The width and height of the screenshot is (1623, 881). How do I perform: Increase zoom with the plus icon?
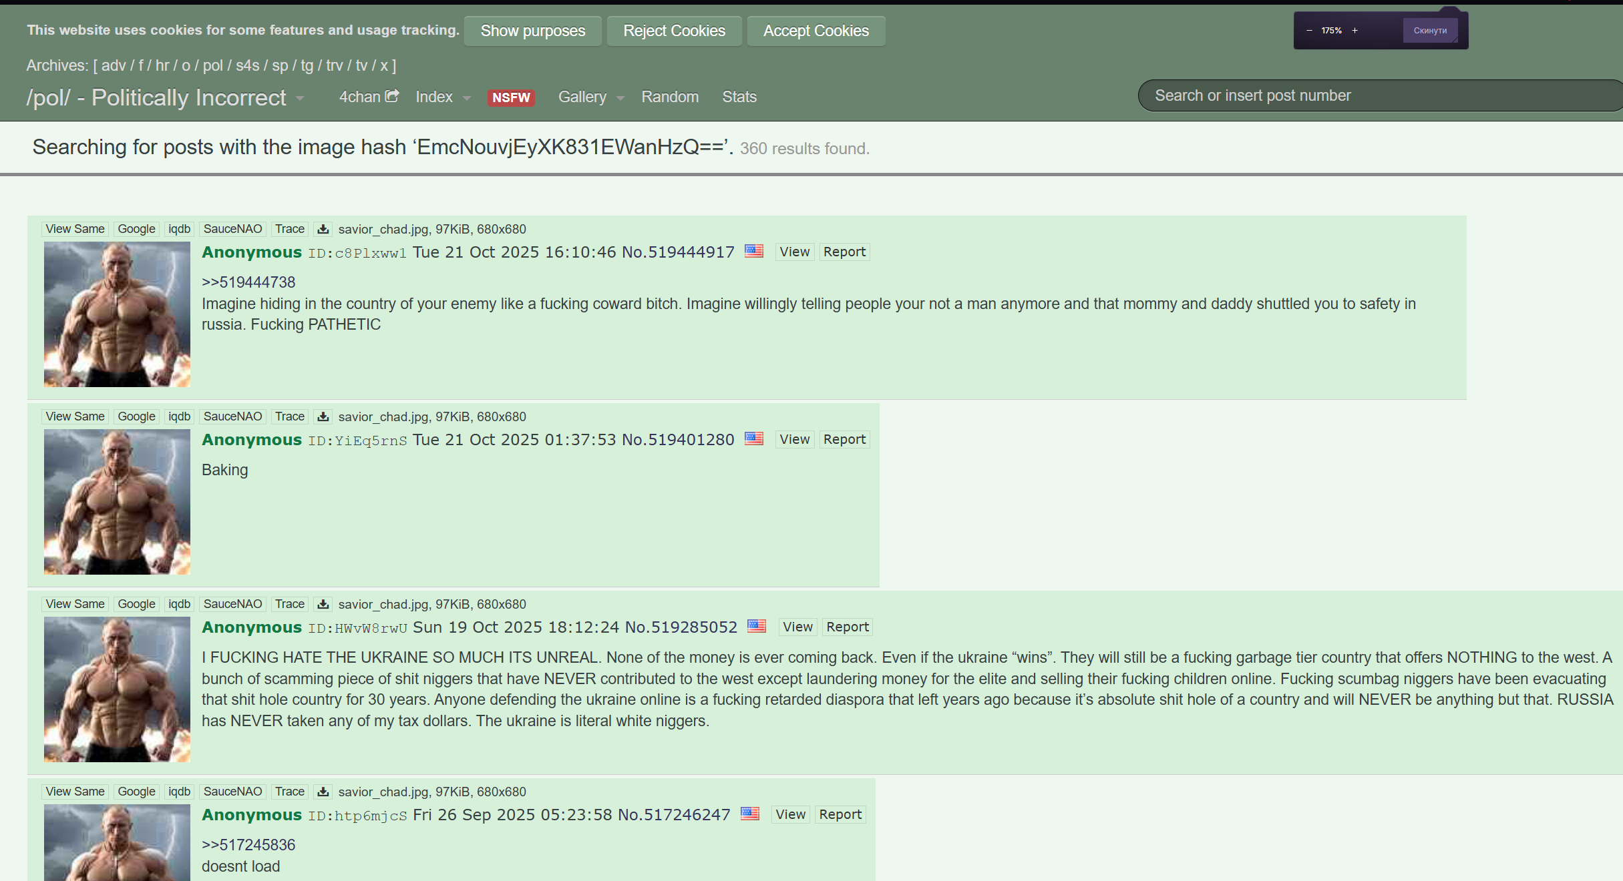[1355, 31]
